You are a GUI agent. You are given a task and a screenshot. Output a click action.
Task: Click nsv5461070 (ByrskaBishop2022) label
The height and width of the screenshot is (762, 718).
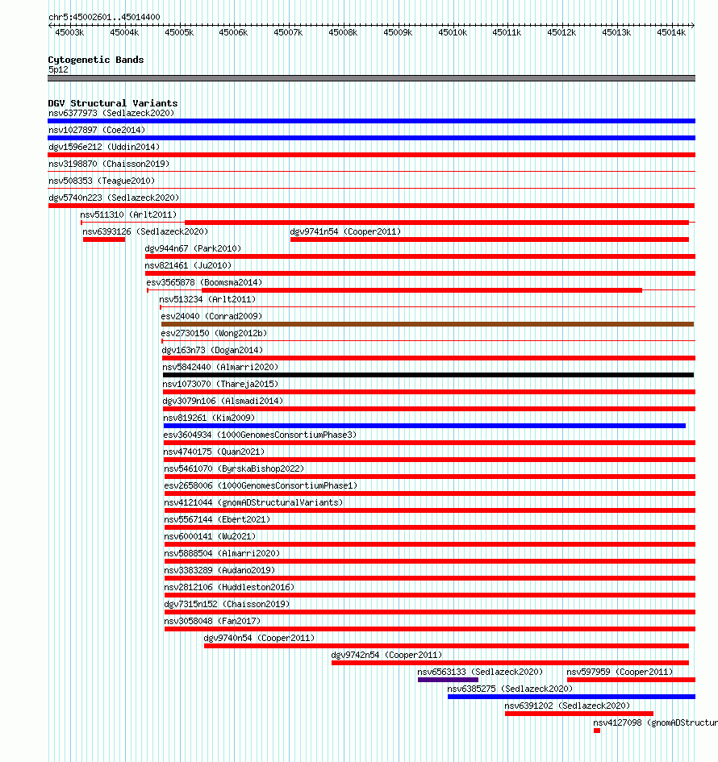tap(234, 469)
